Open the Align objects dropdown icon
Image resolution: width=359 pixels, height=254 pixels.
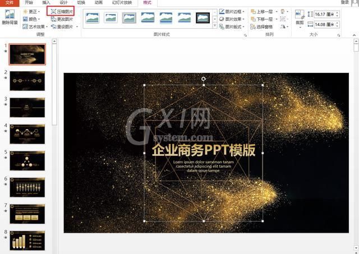(284, 11)
